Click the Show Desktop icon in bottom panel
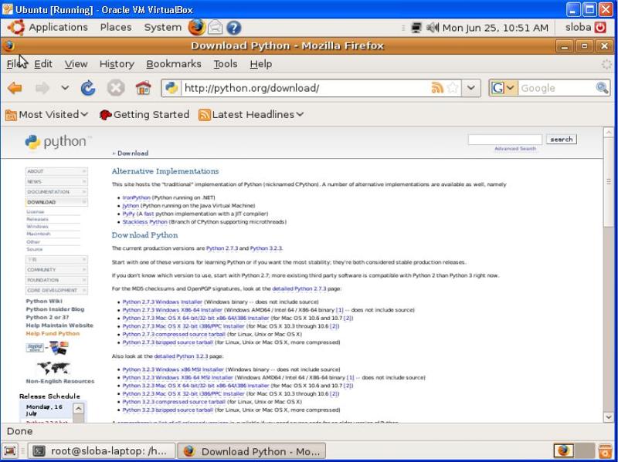The image size is (618, 462). [10, 451]
